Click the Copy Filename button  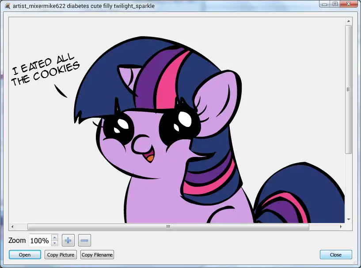point(97,255)
